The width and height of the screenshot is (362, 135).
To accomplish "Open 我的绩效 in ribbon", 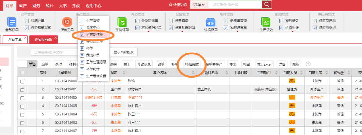I will 289,21.
